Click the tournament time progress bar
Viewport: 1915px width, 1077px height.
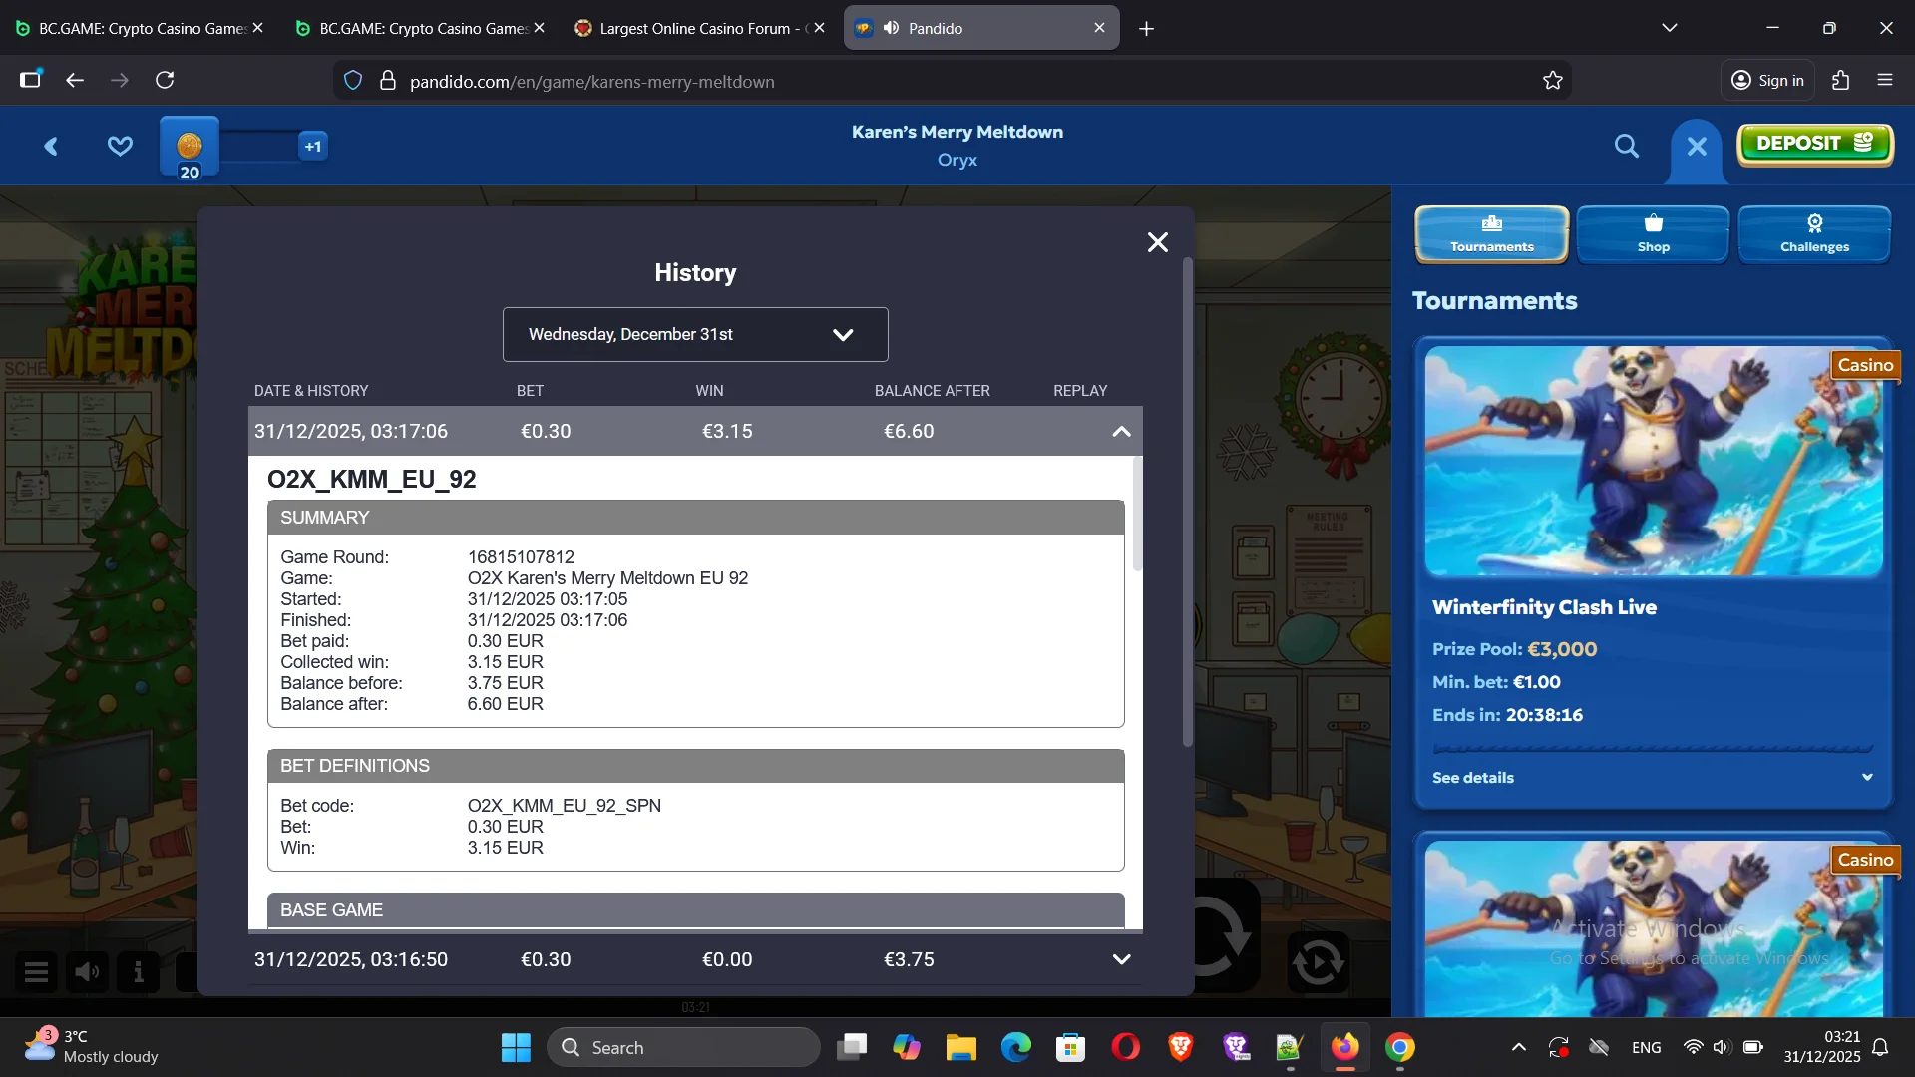coord(1653,748)
